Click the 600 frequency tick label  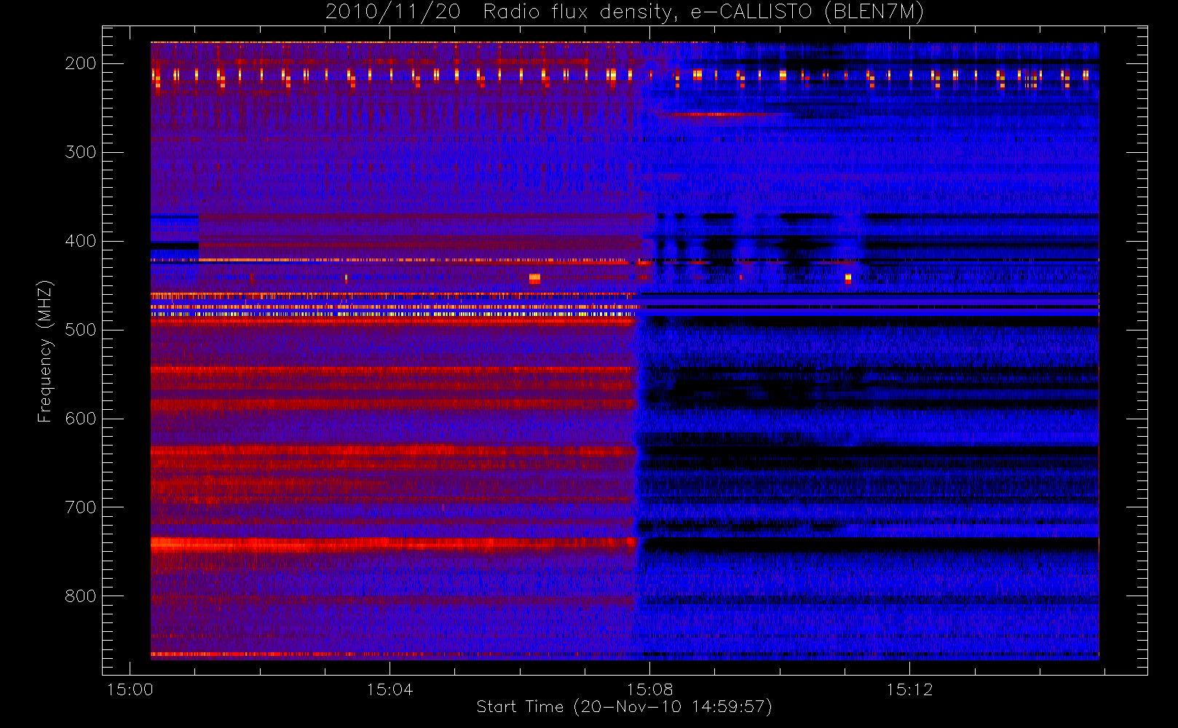point(81,419)
